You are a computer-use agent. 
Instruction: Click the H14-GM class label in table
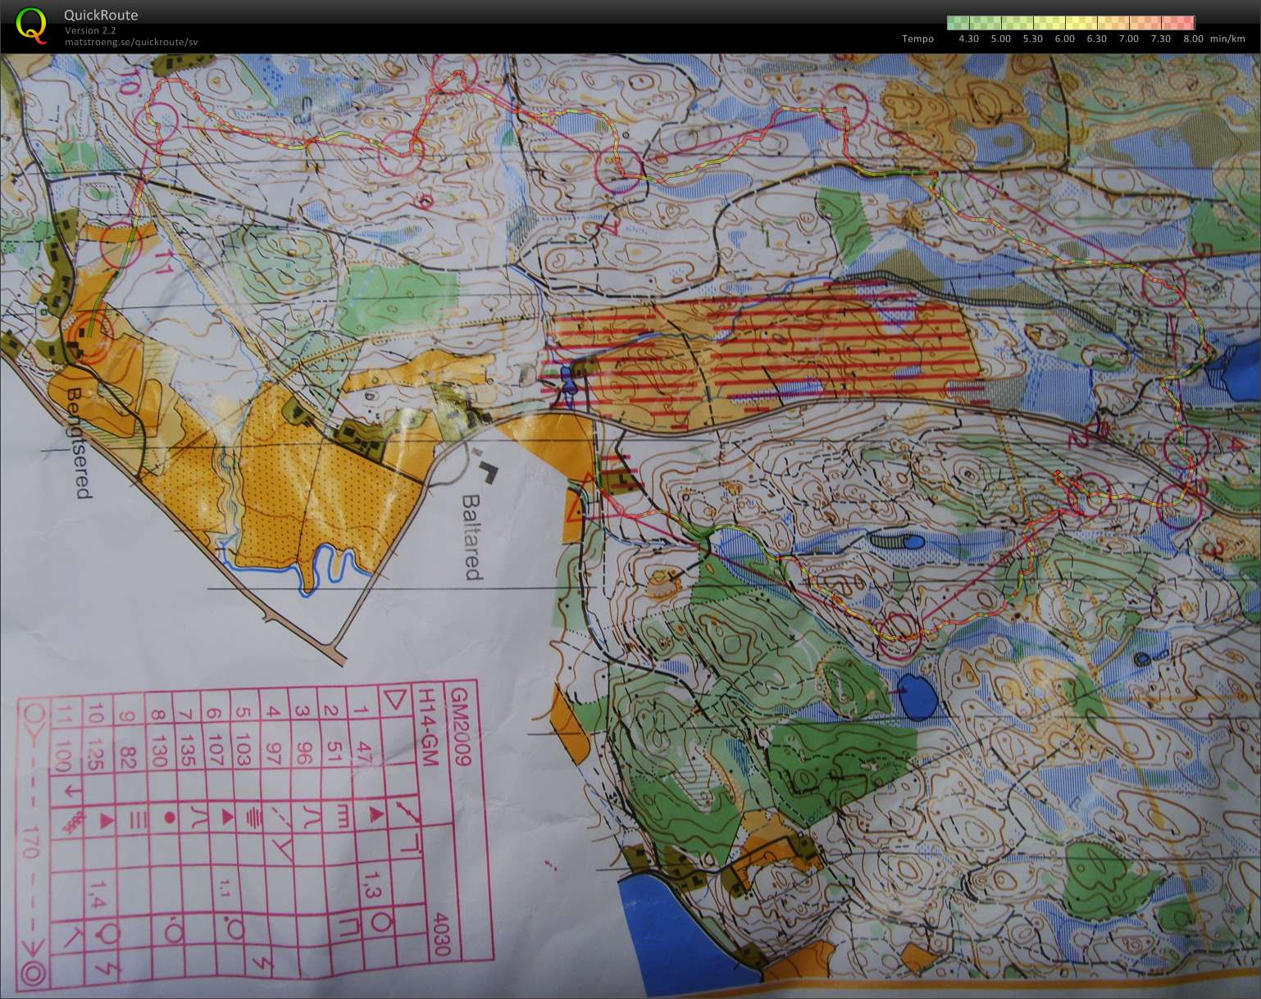[x=428, y=728]
